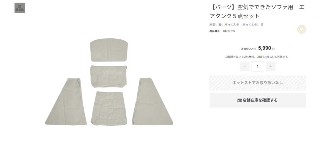Click the rounded neck cushion piece in image

[109, 50]
